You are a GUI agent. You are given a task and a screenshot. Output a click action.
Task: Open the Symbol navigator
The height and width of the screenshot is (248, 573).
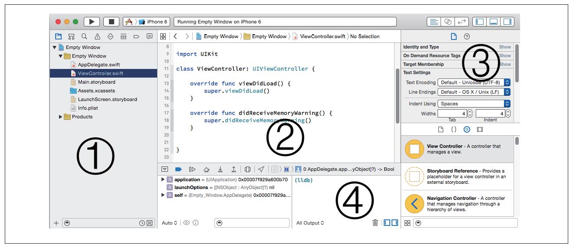click(71, 36)
